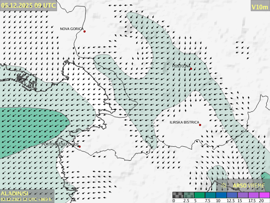The width and height of the screenshot is (270, 203).
Task: Select the checkered gray 0–2.5 legend swatch
Action: (x=178, y=195)
